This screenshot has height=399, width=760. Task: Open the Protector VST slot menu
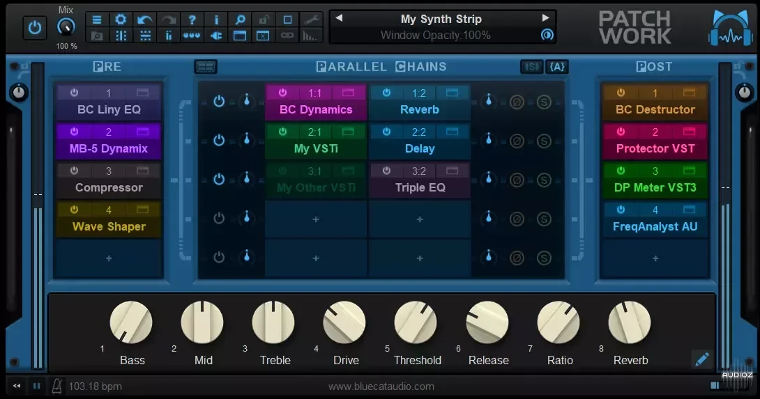[655, 148]
